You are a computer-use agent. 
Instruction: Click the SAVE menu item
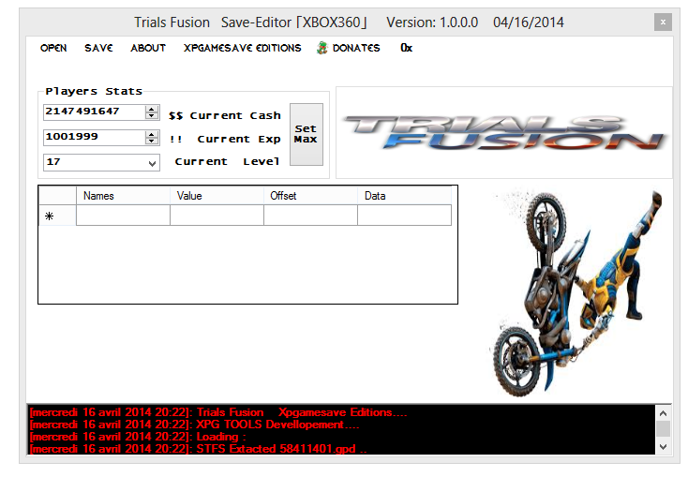98,48
